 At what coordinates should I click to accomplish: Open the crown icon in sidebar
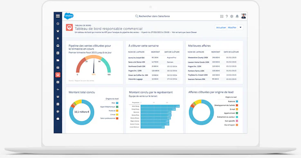point(58,31)
